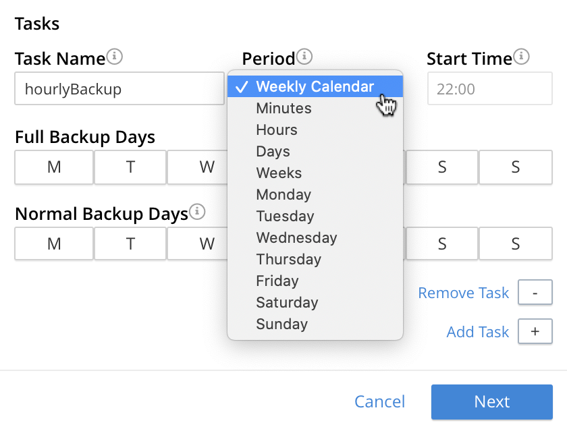Click the Task Name input field
The height and width of the screenshot is (431, 567).
click(119, 89)
